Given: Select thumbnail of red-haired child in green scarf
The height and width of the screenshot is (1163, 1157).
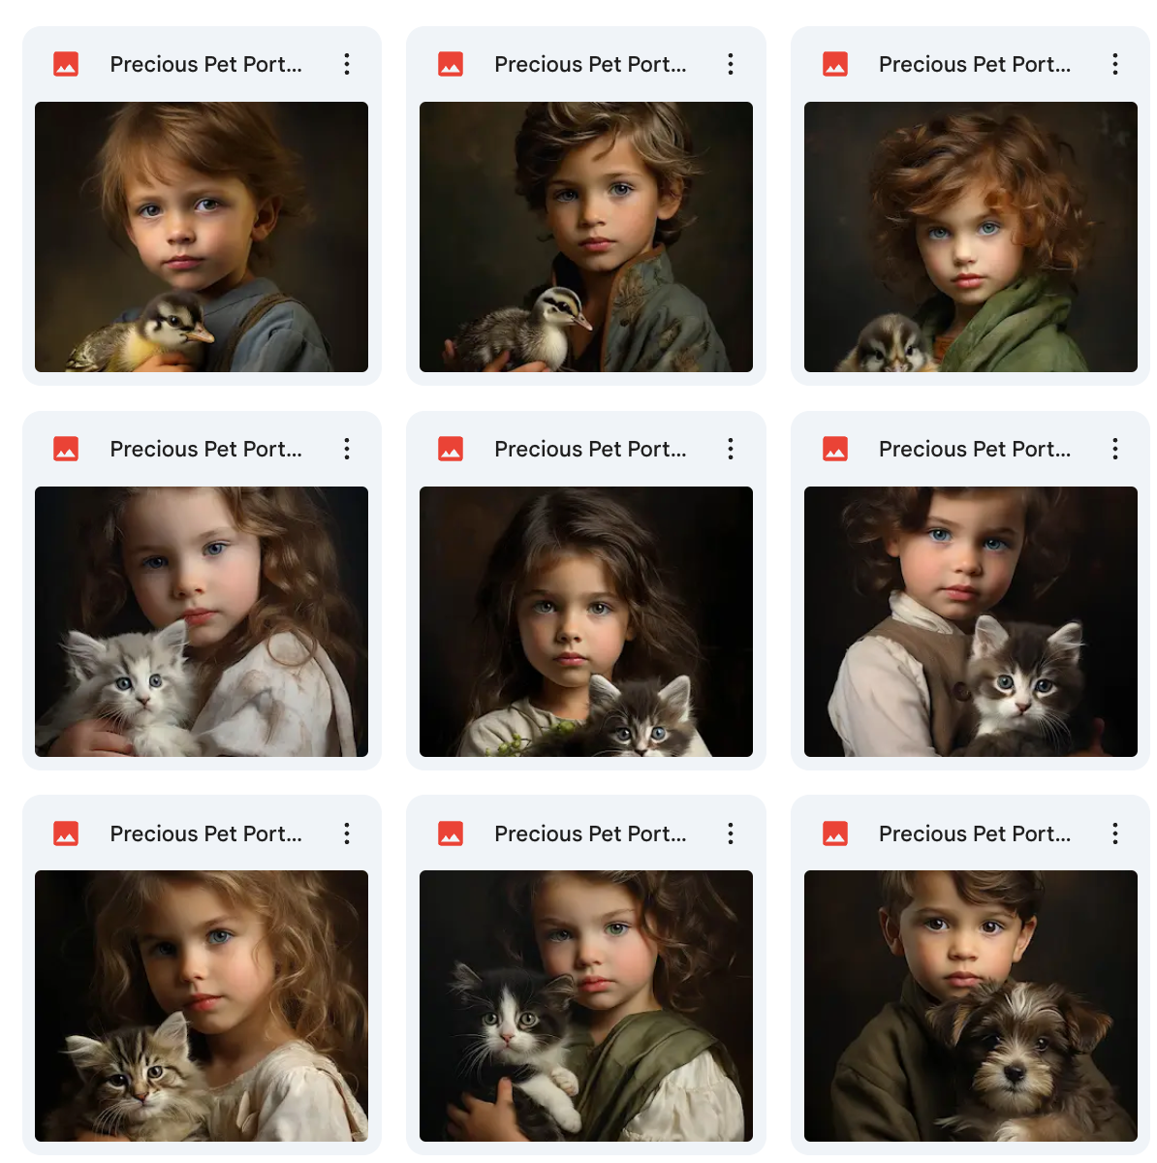Looking at the screenshot, I should click(x=970, y=236).
